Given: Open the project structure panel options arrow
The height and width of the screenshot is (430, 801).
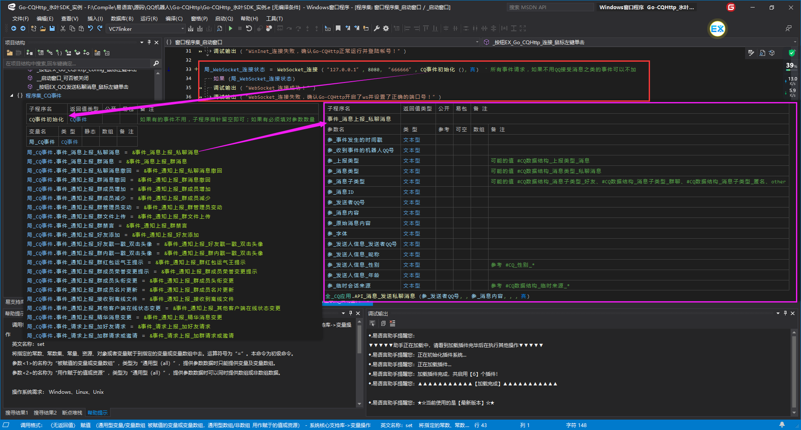Looking at the screenshot, I should click(142, 42).
